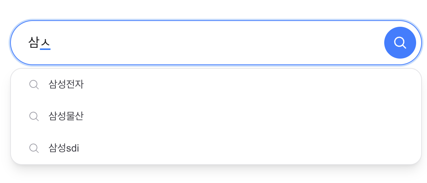Click the blue search button

click(400, 43)
